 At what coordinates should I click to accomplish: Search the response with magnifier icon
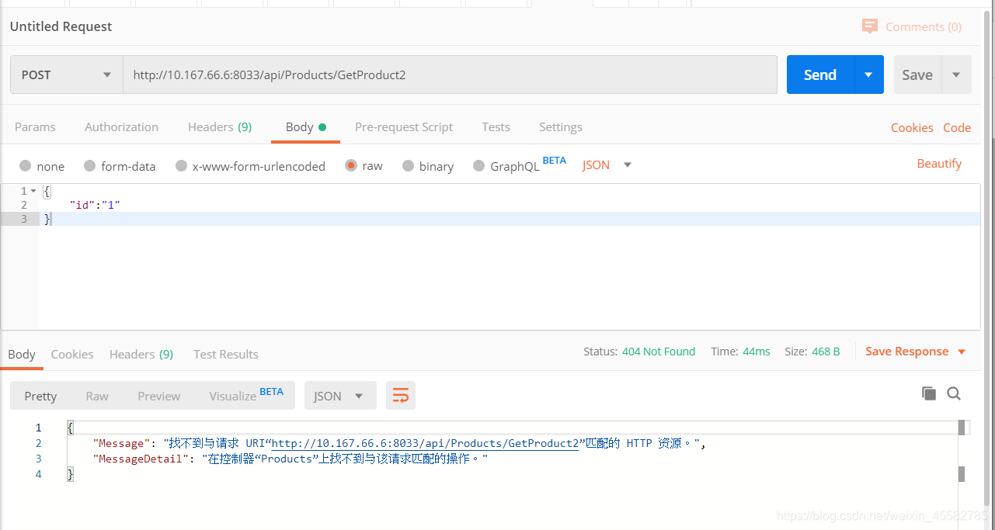954,393
